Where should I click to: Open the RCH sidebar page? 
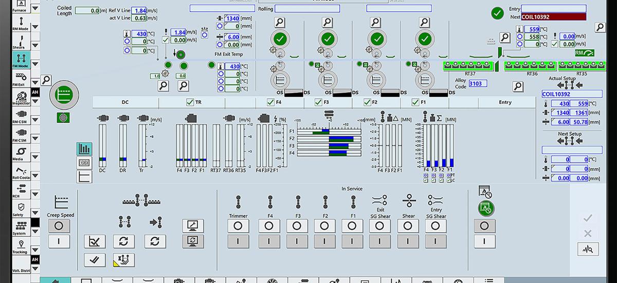[x=21, y=190]
